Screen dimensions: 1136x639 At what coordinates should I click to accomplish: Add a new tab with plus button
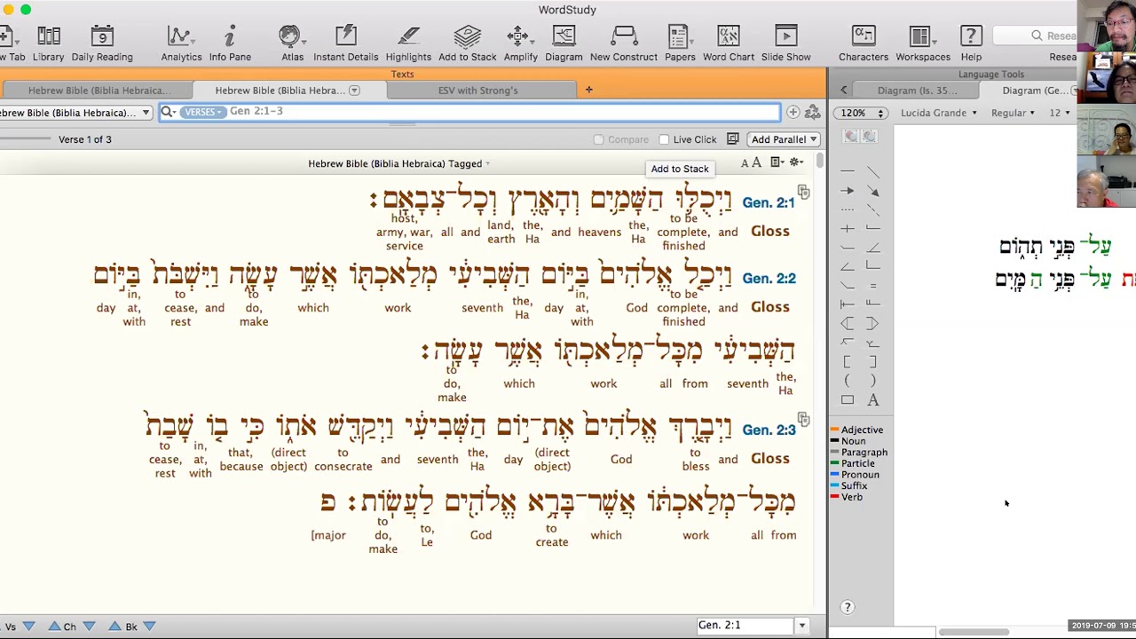588,90
